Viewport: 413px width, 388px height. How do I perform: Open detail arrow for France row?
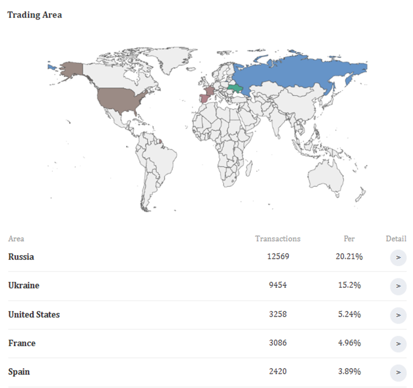tap(398, 344)
